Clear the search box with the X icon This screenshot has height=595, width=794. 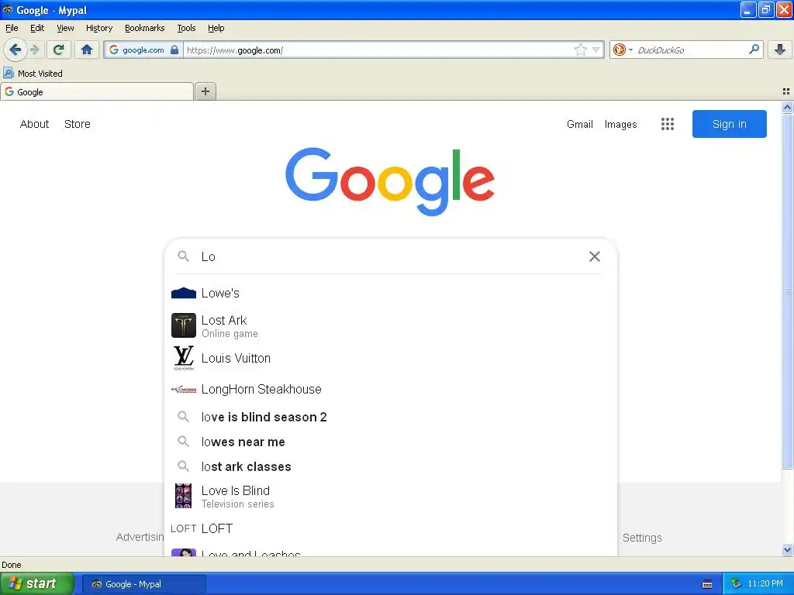click(x=595, y=256)
